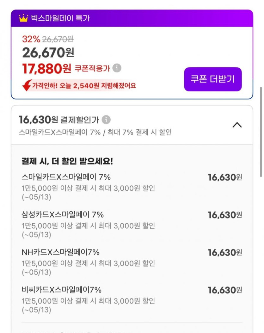The height and width of the screenshot is (333, 264).
Task: Click the 결제 시, 더 할인 받으세요! heading
Action: (67, 161)
